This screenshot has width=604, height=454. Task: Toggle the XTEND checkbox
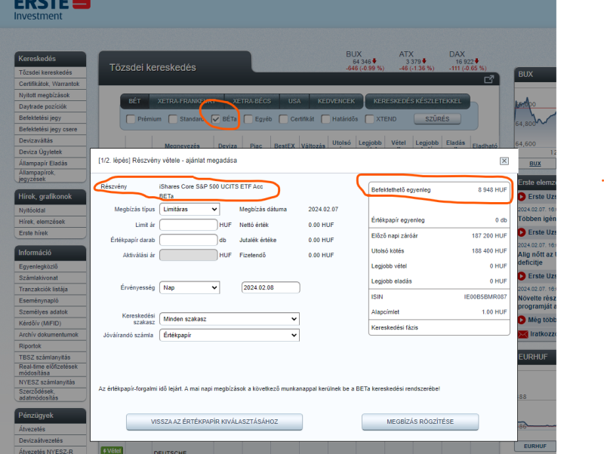pos(369,119)
